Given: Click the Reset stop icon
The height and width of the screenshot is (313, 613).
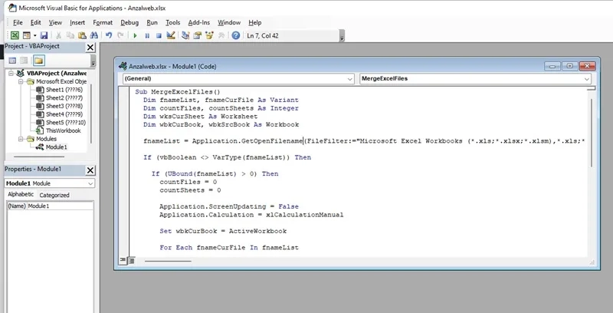Looking at the screenshot, I should pos(159,35).
